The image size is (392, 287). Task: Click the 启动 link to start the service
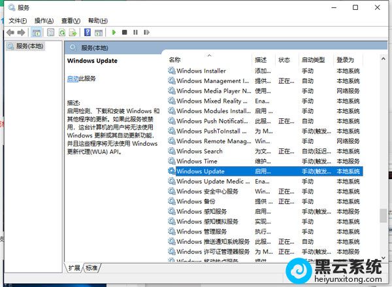click(73, 78)
